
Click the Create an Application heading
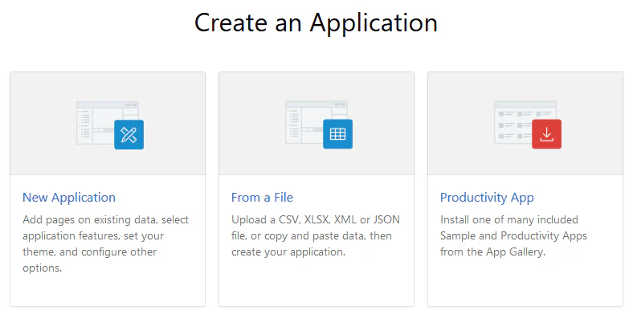(x=316, y=22)
